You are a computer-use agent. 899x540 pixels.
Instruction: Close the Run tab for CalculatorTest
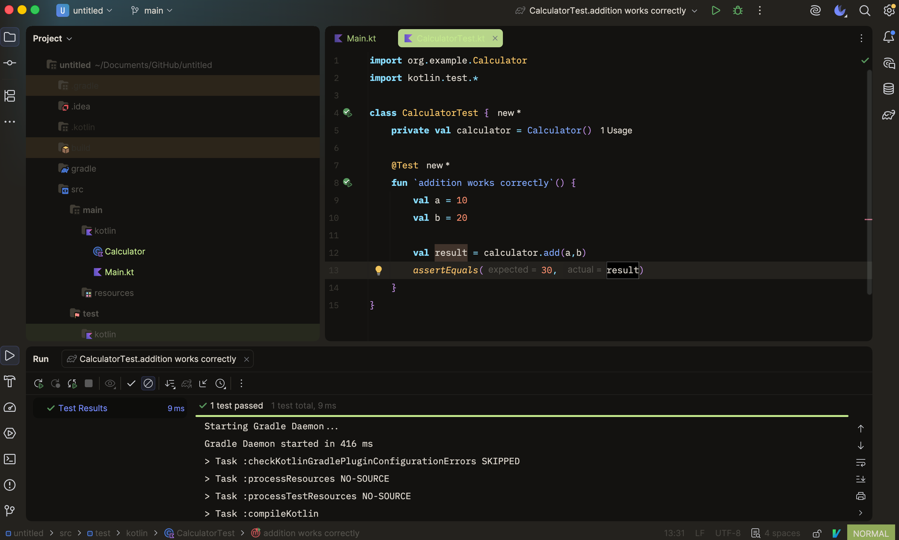coord(247,360)
